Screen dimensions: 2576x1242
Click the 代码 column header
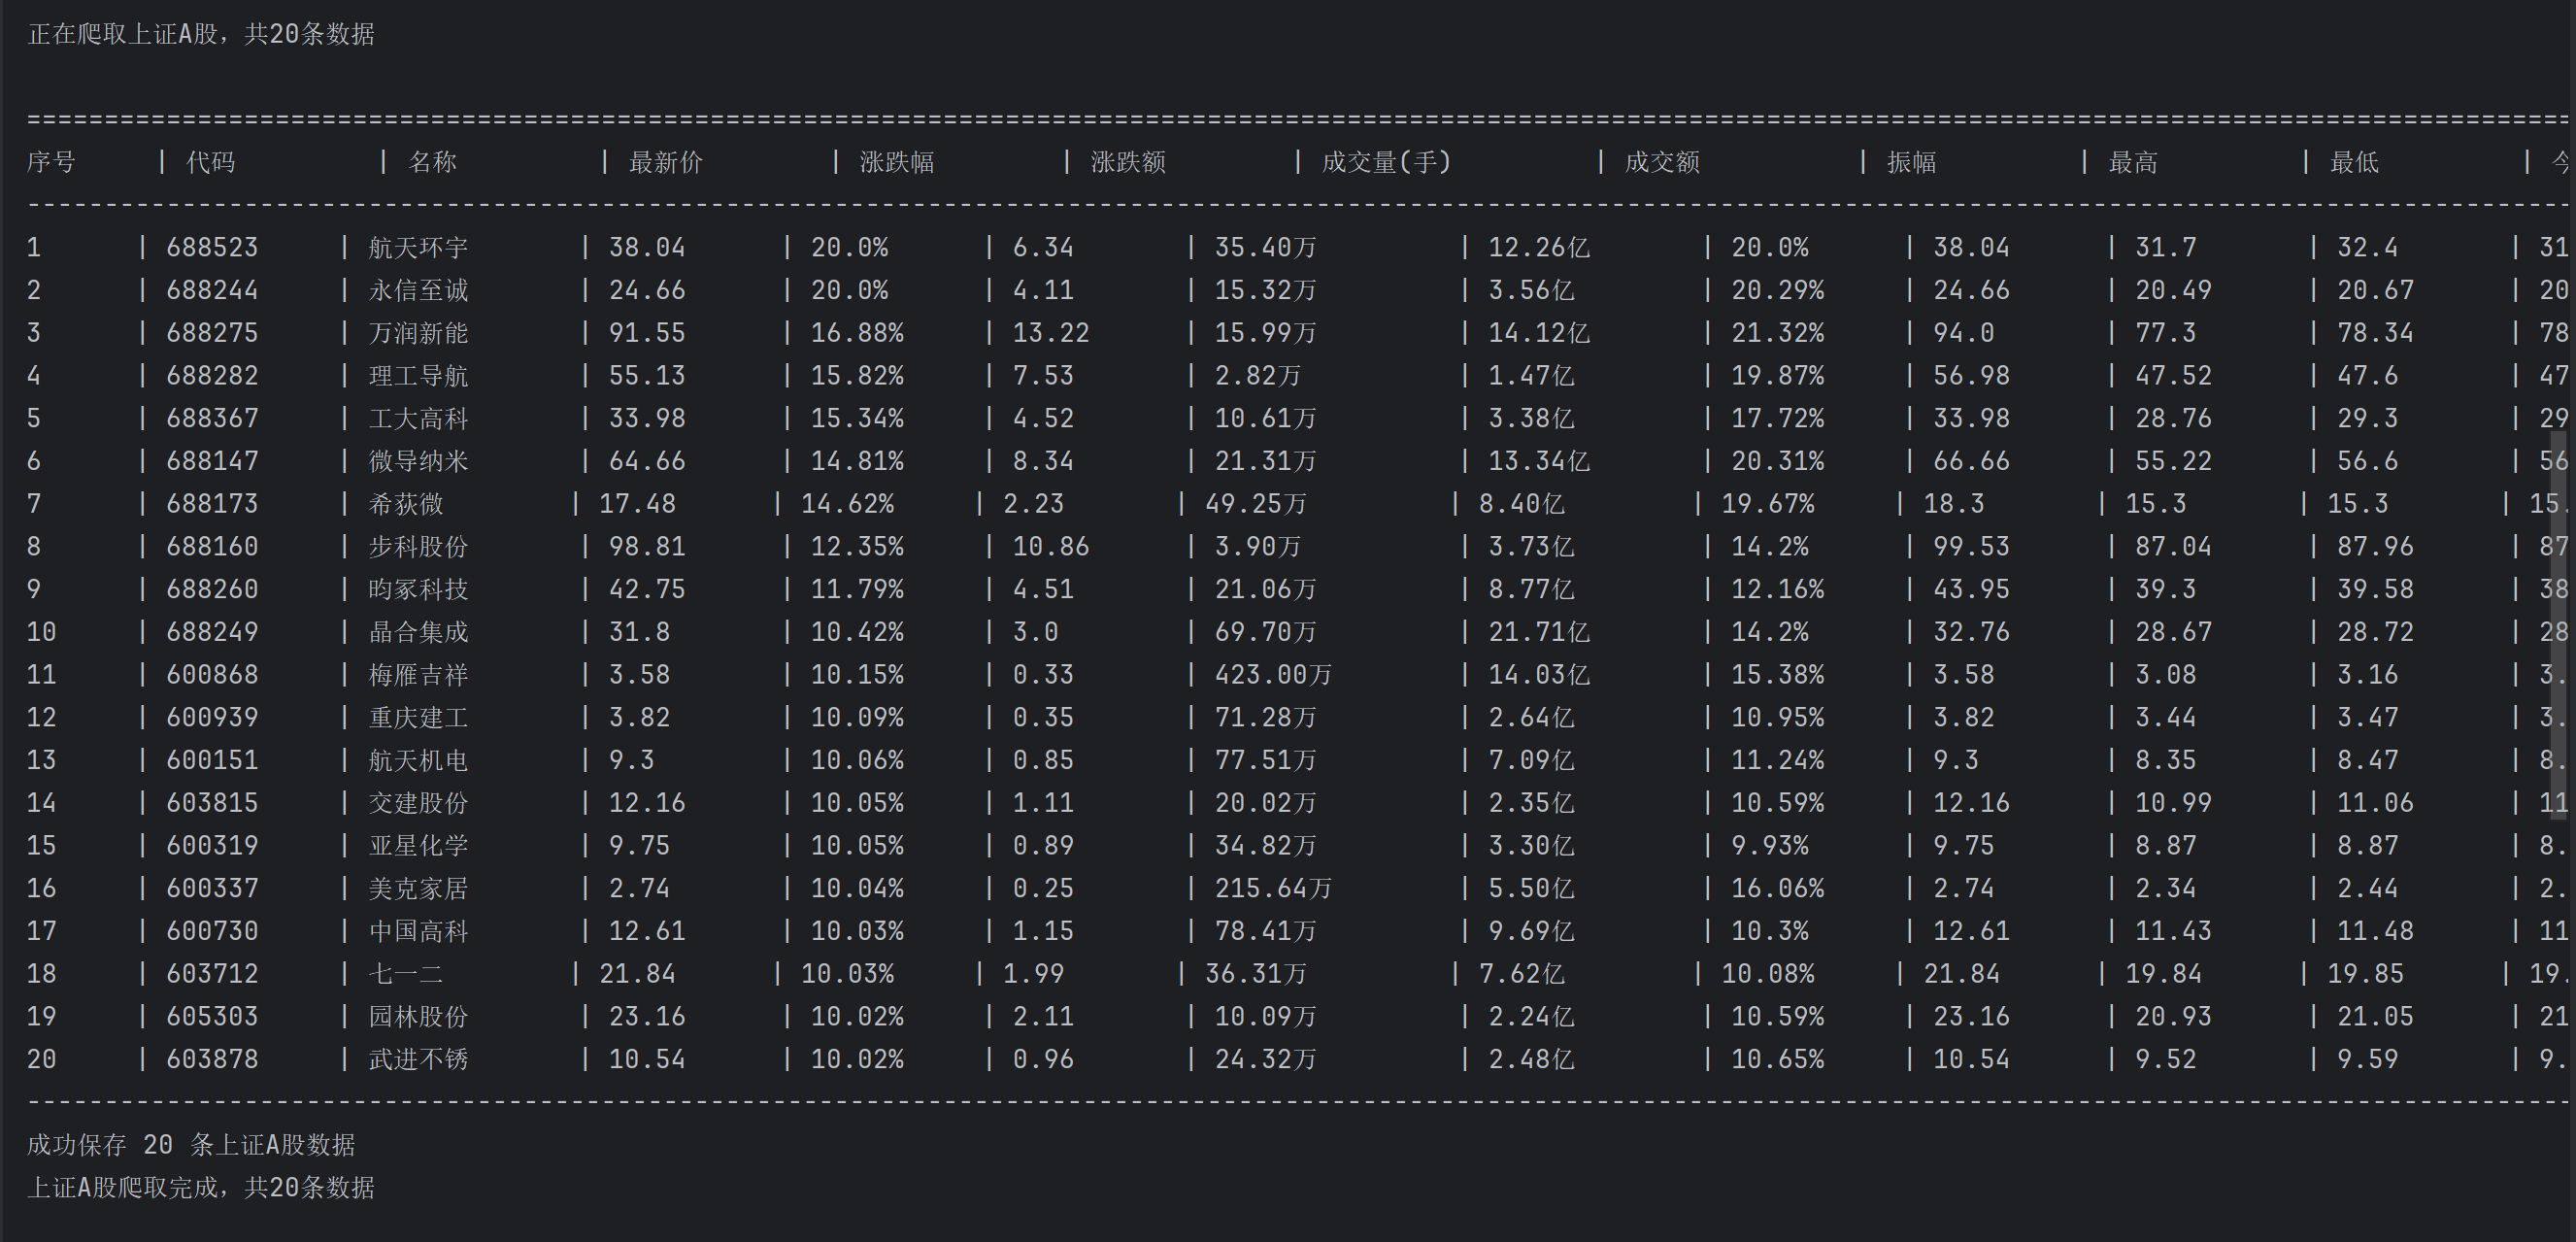click(210, 162)
